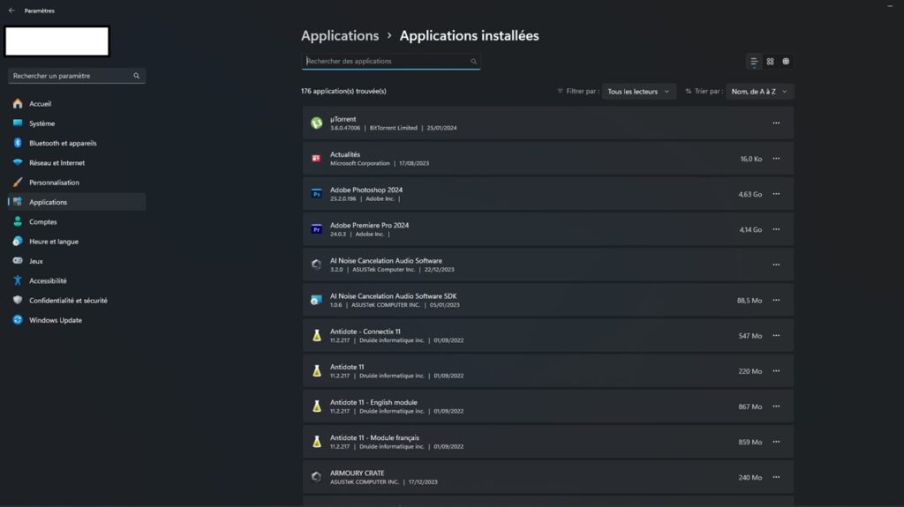904x507 pixels.
Task: Open the Trier par Nom dropdown
Action: (x=759, y=91)
